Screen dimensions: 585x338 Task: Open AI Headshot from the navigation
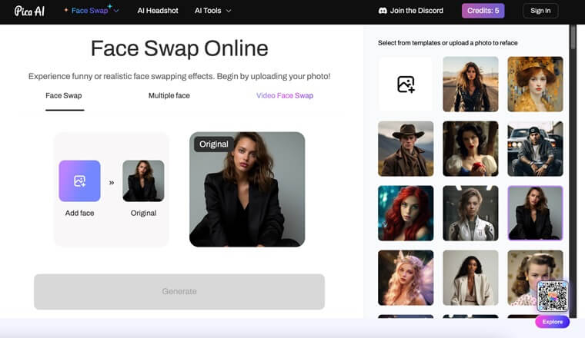tap(156, 11)
